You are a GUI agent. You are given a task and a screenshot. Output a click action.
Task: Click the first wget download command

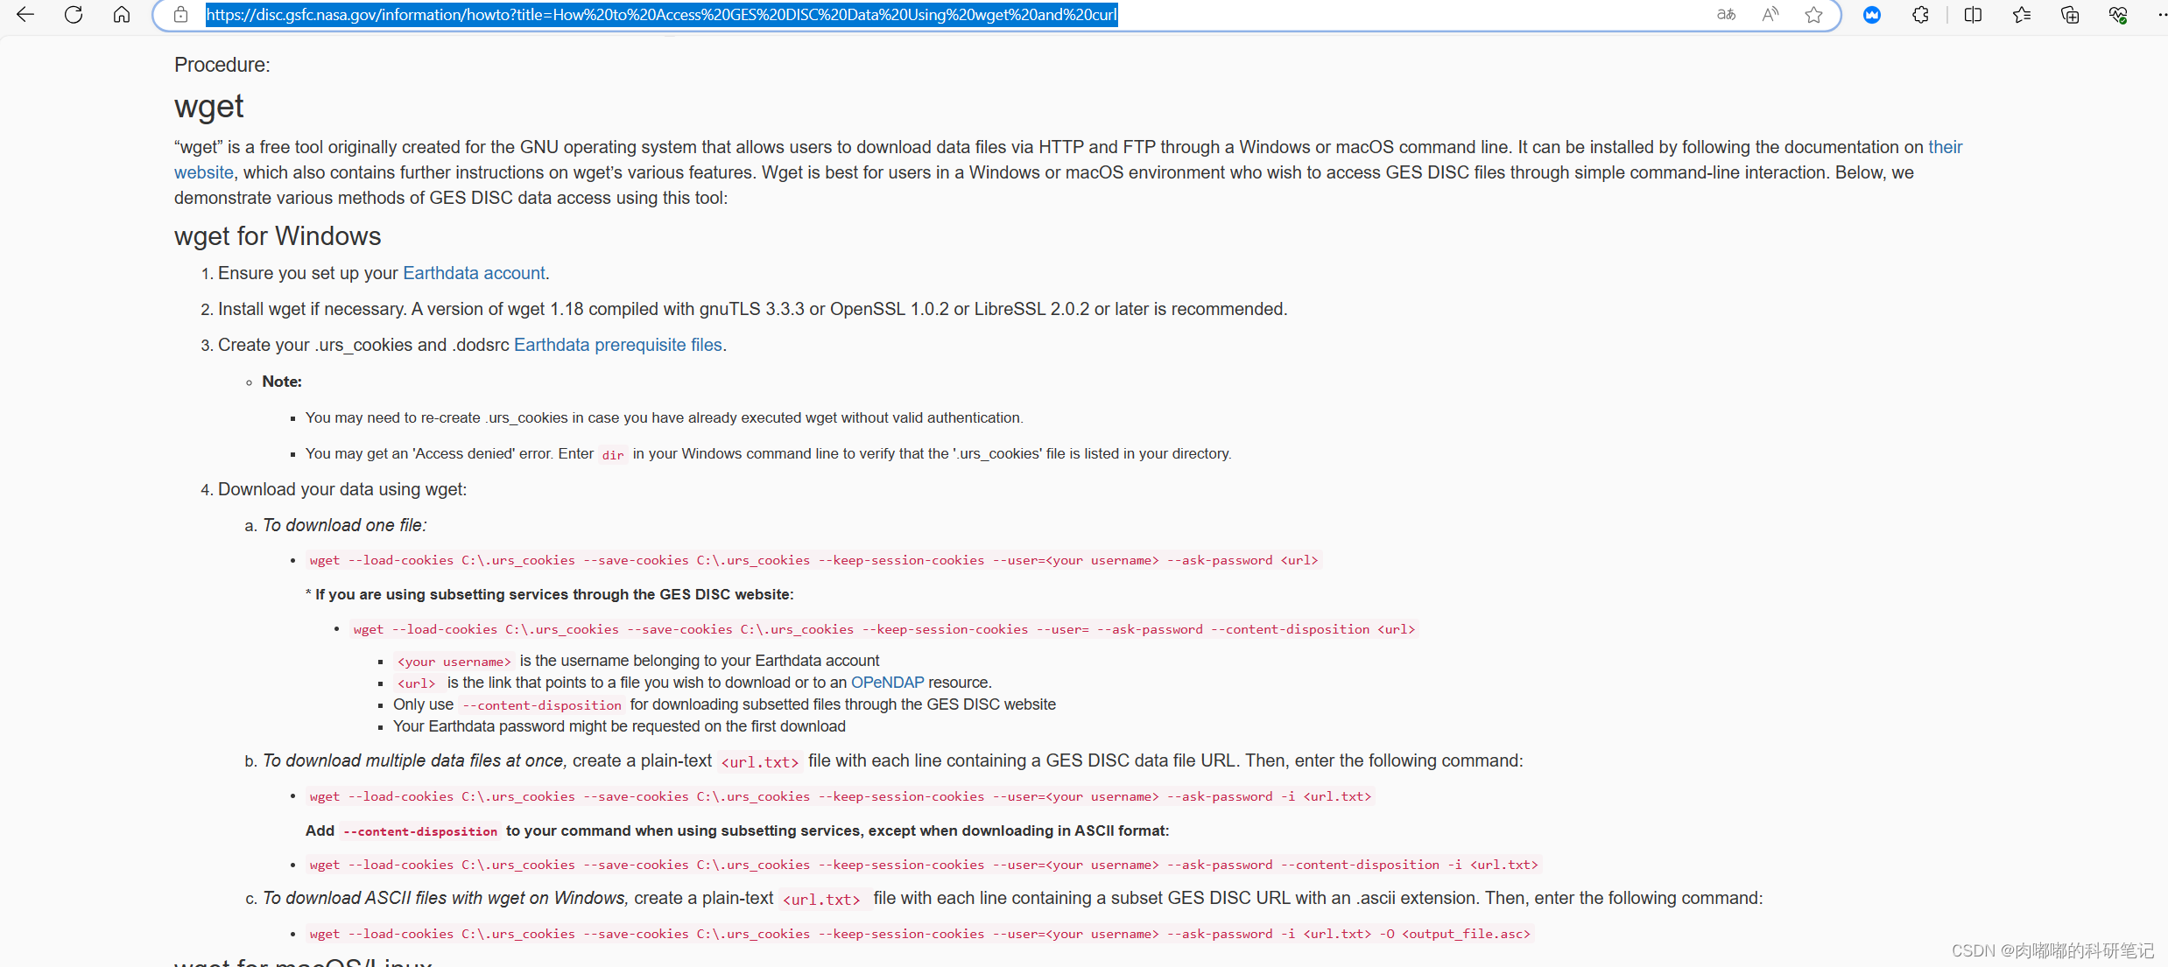coord(813,560)
